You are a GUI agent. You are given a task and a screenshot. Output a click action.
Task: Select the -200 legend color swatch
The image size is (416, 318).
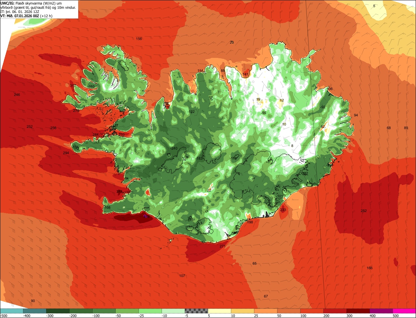81,311
